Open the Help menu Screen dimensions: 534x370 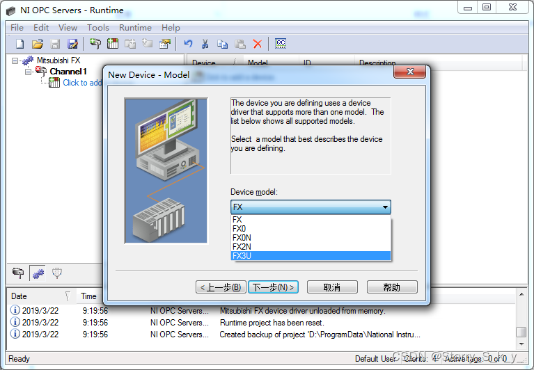point(171,28)
